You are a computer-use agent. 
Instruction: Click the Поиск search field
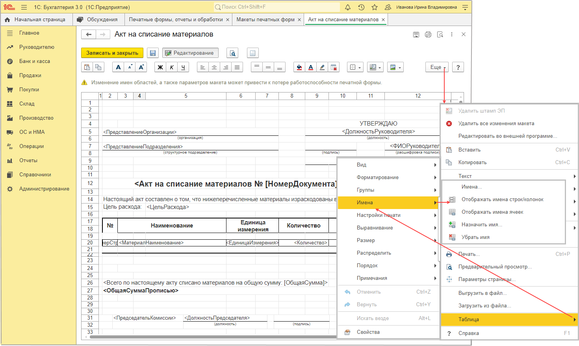tap(277, 7)
